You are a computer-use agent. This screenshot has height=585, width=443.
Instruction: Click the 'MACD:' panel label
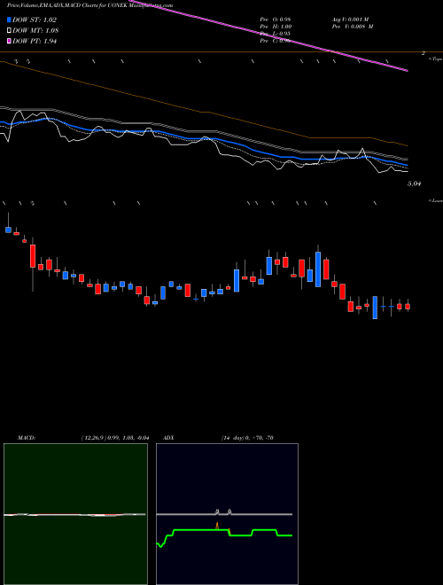pos(27,438)
